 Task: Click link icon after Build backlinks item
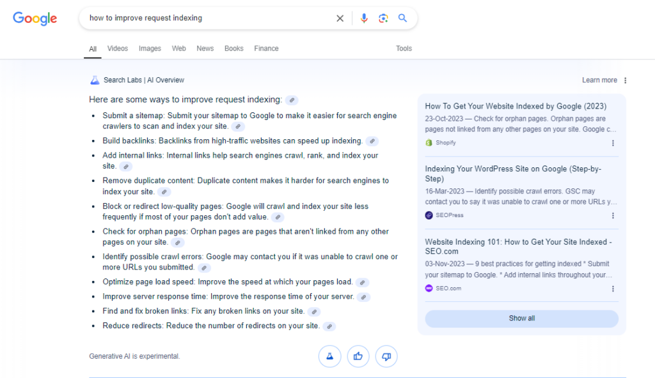pos(372,141)
